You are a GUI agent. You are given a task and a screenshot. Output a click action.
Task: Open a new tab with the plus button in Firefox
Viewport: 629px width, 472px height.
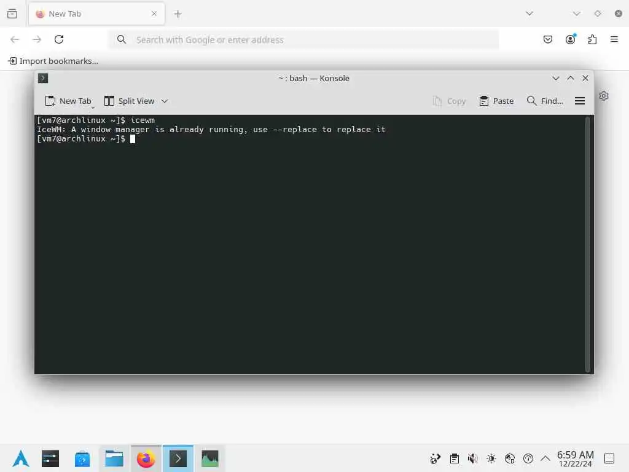(x=178, y=14)
